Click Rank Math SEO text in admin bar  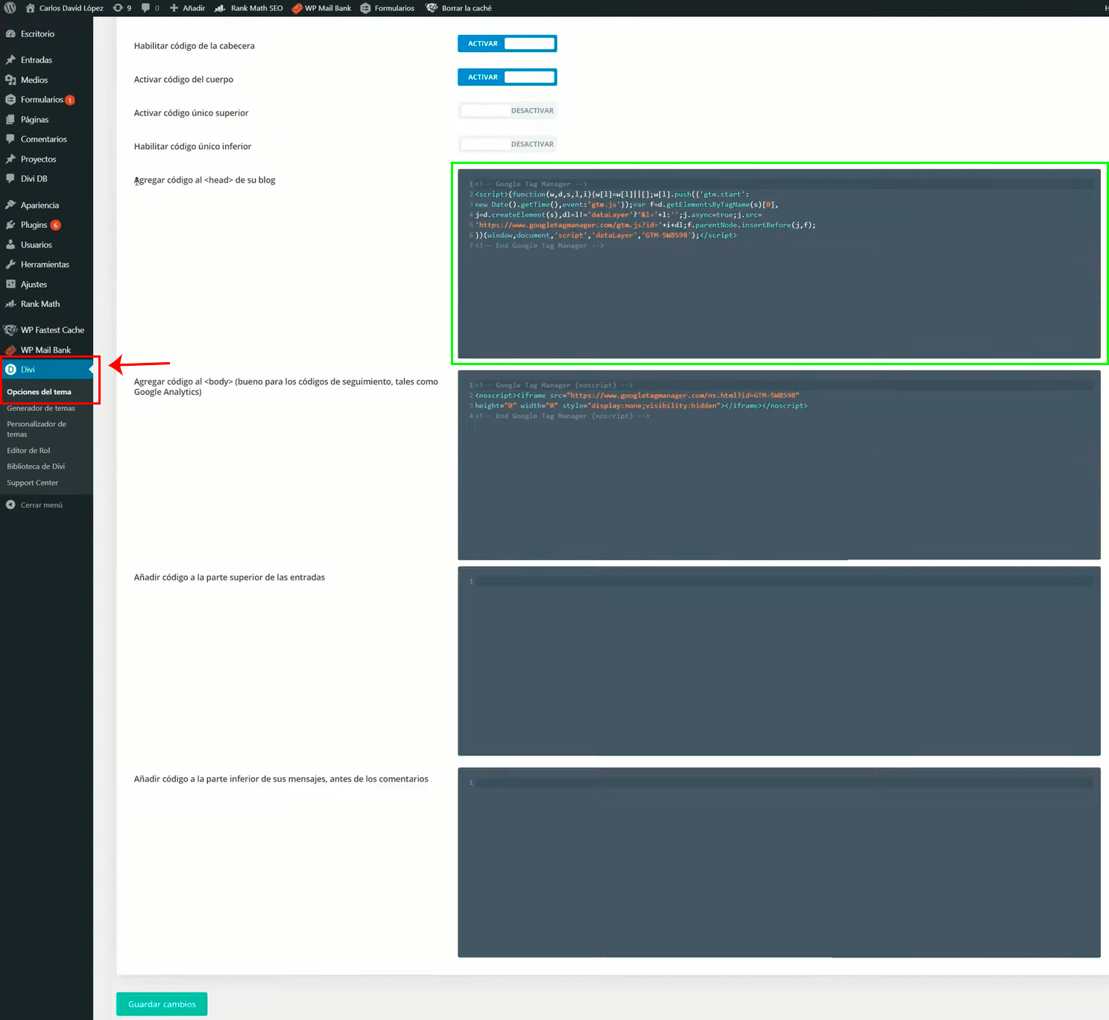[x=257, y=8]
